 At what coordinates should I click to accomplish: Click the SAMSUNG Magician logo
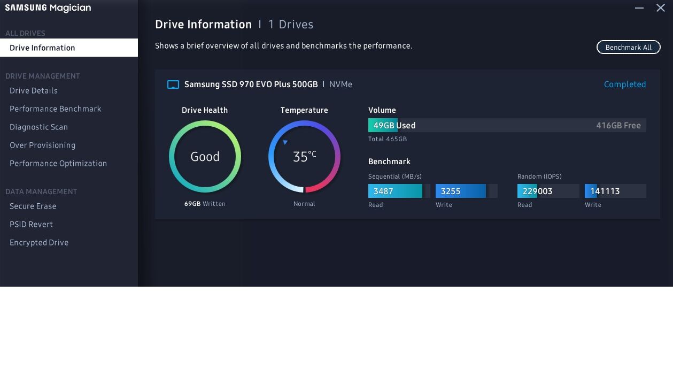(x=48, y=8)
